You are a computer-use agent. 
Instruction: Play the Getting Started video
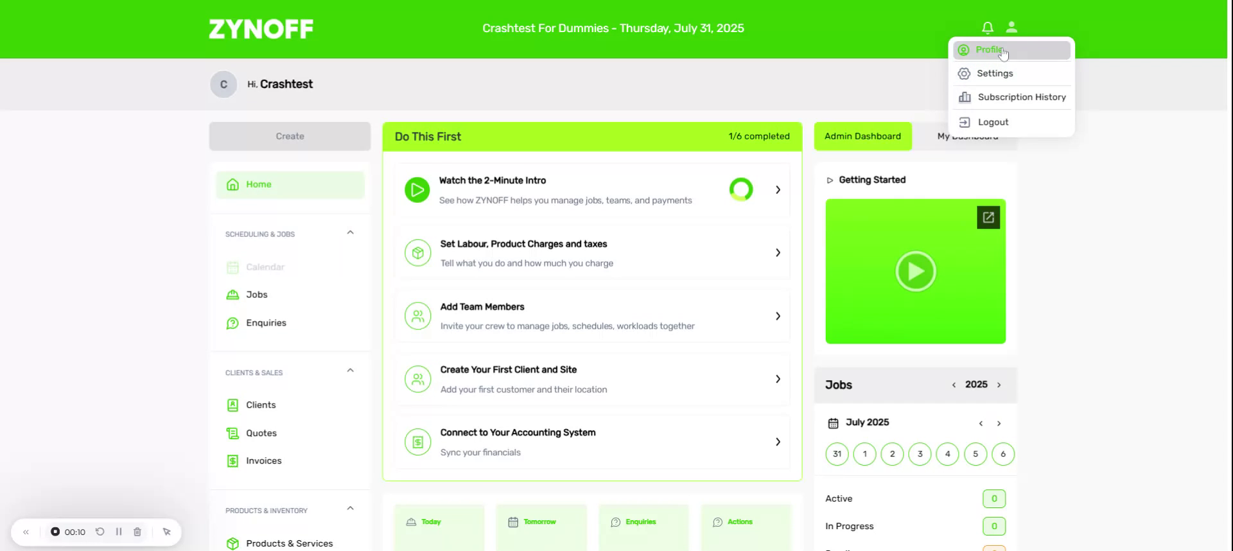915,271
